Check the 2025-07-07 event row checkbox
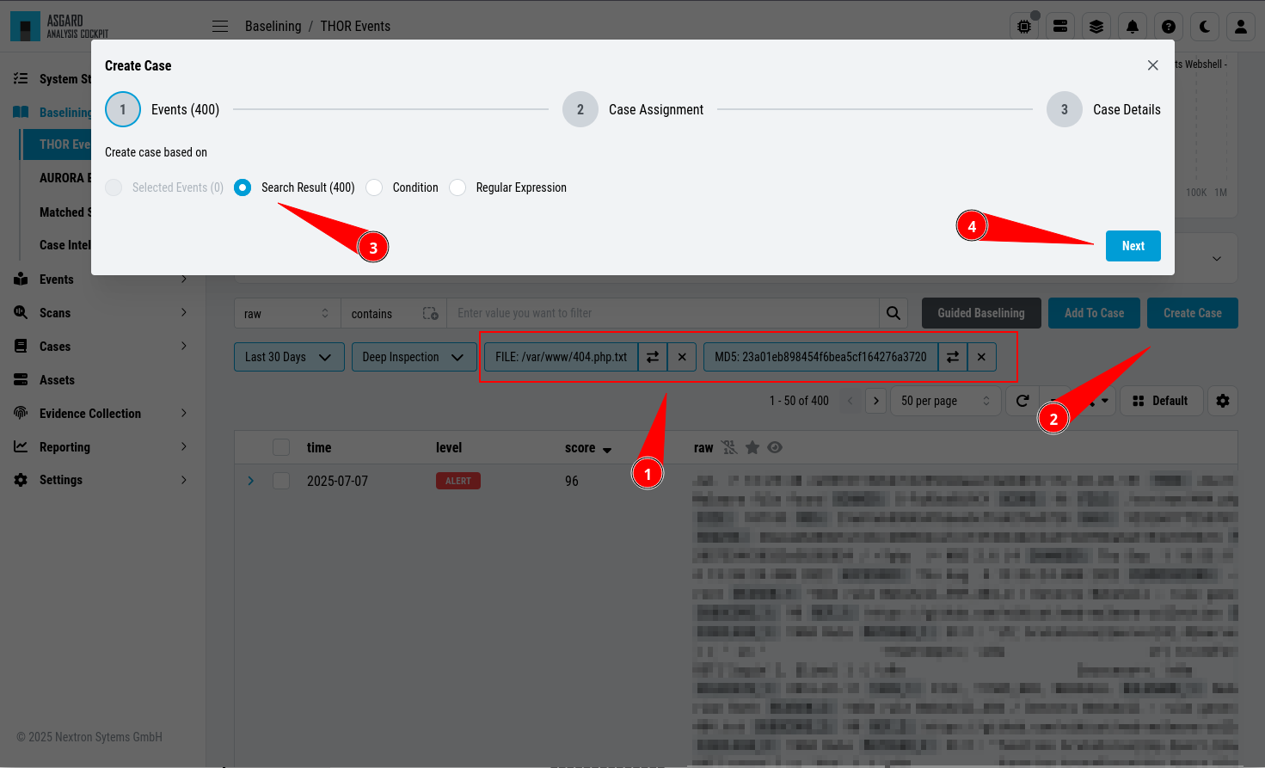 (x=281, y=481)
